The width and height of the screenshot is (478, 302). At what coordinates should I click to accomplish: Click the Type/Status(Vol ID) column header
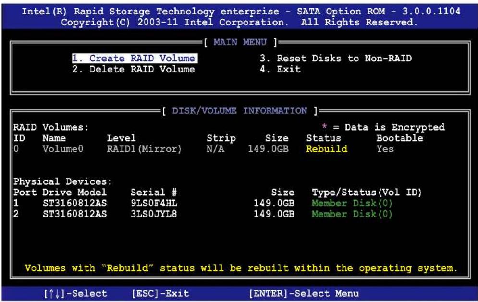(367, 193)
